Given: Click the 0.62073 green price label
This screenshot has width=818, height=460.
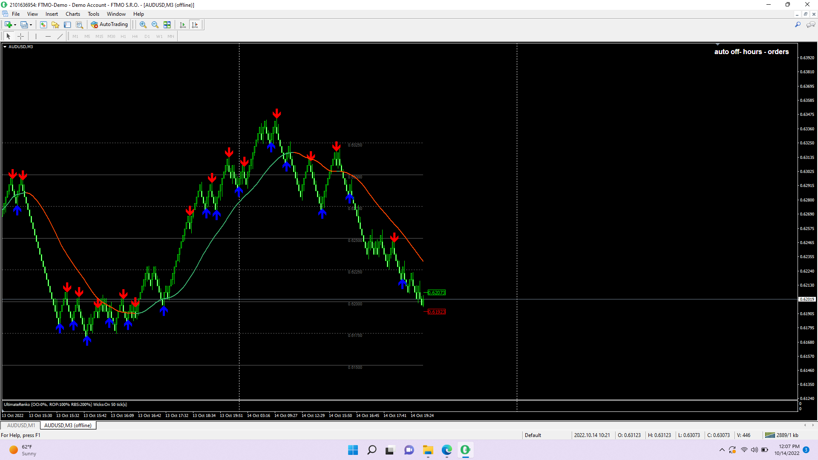Looking at the screenshot, I should click(436, 293).
